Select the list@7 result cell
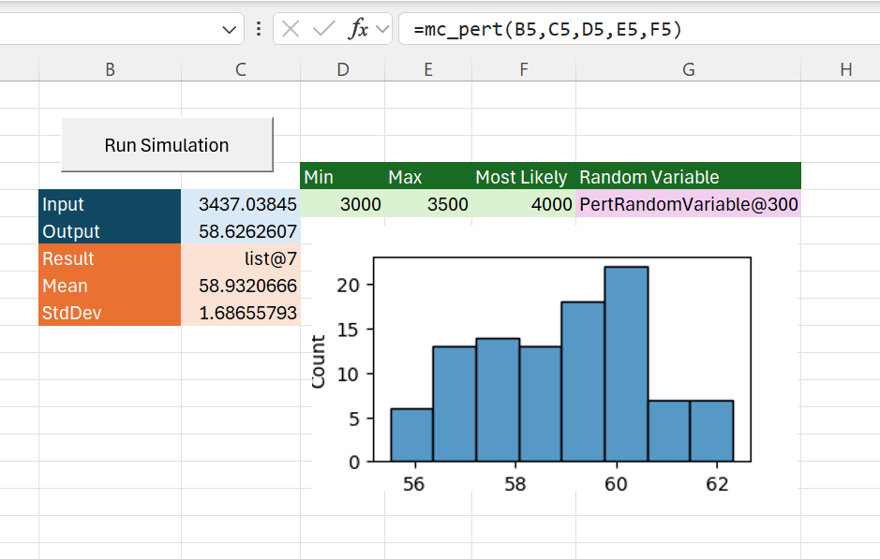The width and height of the screenshot is (880, 559). click(x=241, y=257)
